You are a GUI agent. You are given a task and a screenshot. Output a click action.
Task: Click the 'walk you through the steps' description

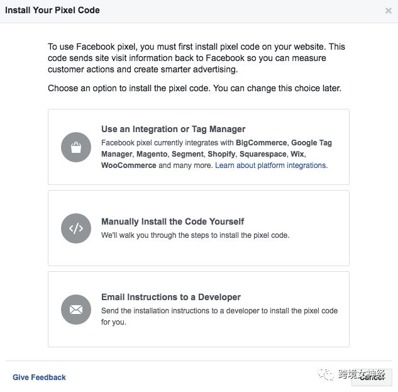pos(195,235)
